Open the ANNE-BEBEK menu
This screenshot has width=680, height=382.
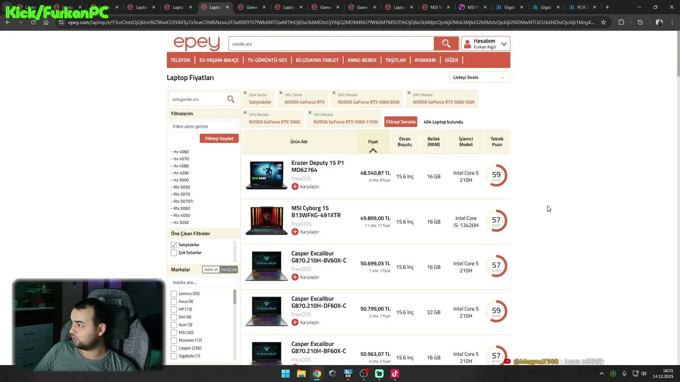point(362,60)
